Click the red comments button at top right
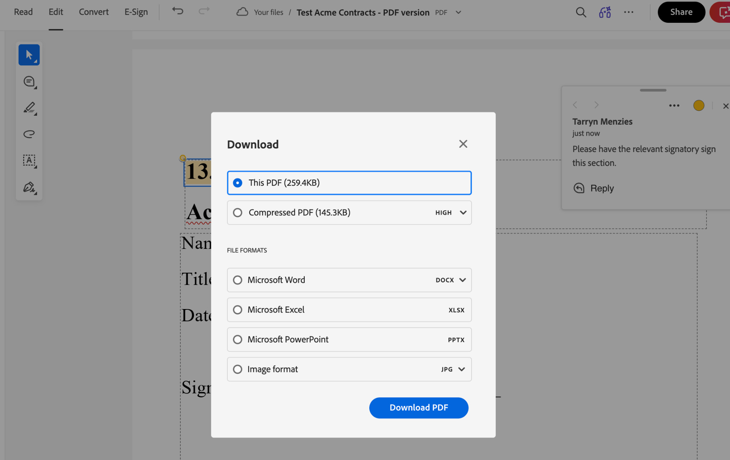 pyautogui.click(x=720, y=12)
